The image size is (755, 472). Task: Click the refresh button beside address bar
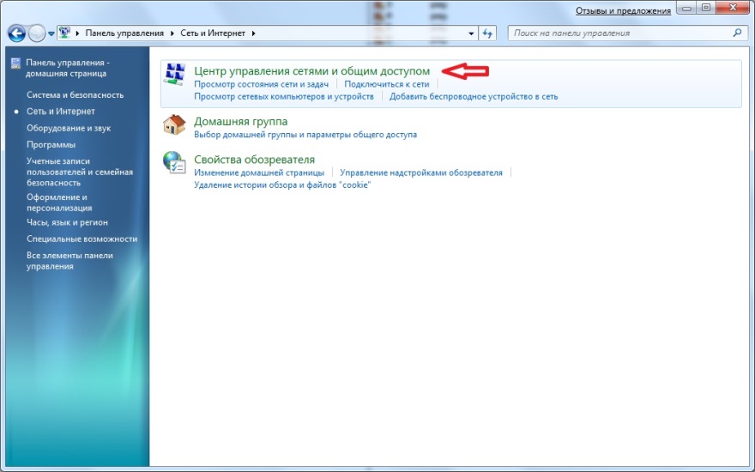coord(488,33)
